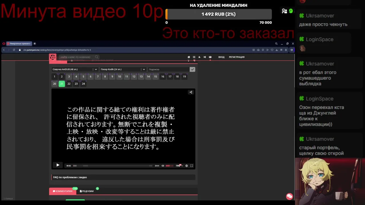
Task: Open a new browser tab with plus
Action: (x=35, y=44)
